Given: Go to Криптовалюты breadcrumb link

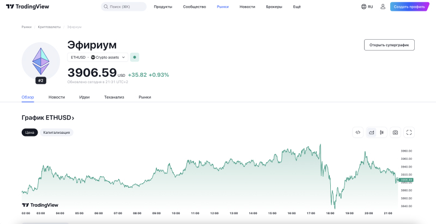Looking at the screenshot, I should [x=49, y=27].
